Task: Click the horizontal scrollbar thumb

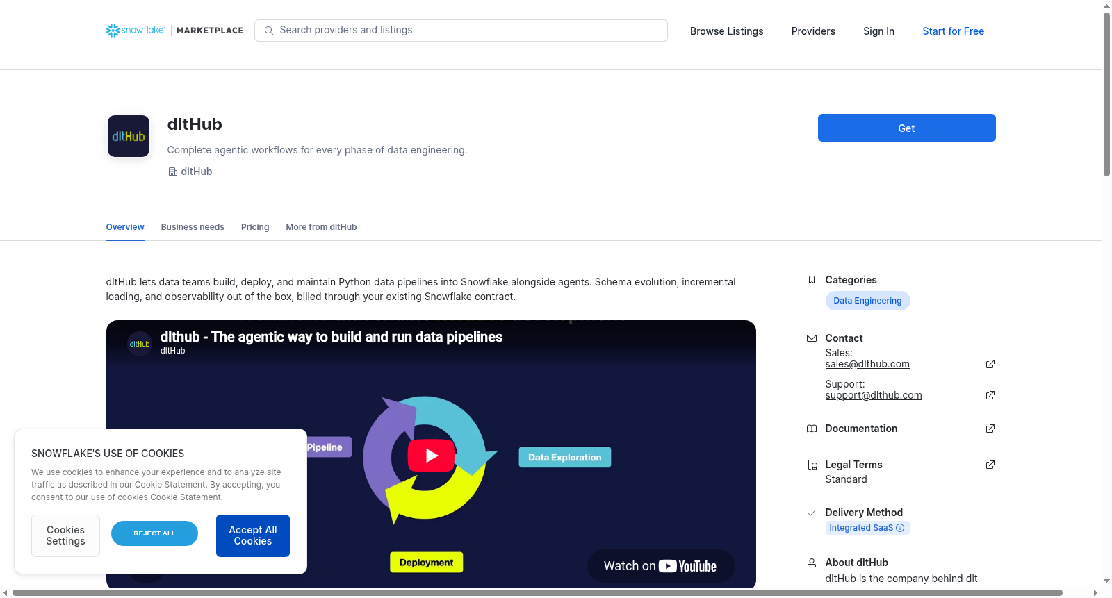Action: point(537,592)
